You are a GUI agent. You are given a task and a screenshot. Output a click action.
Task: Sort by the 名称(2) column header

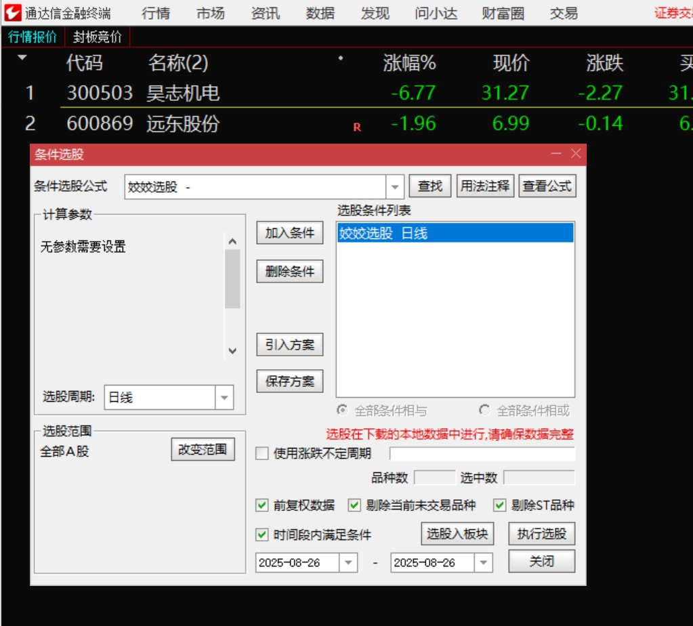178,63
